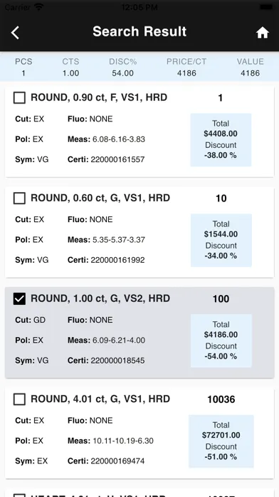This screenshot has width=279, height=497.
Task: Open the $1544.00 total price box
Action: [x=221, y=240]
